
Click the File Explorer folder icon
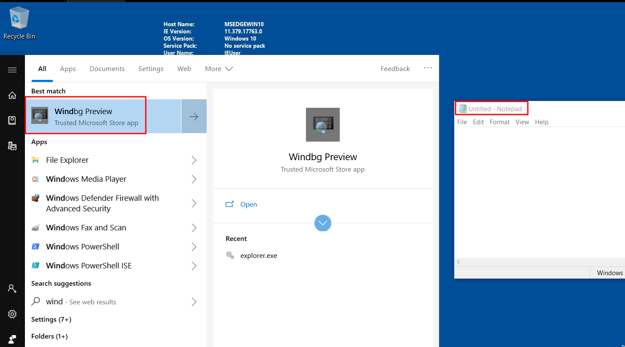[35, 160]
